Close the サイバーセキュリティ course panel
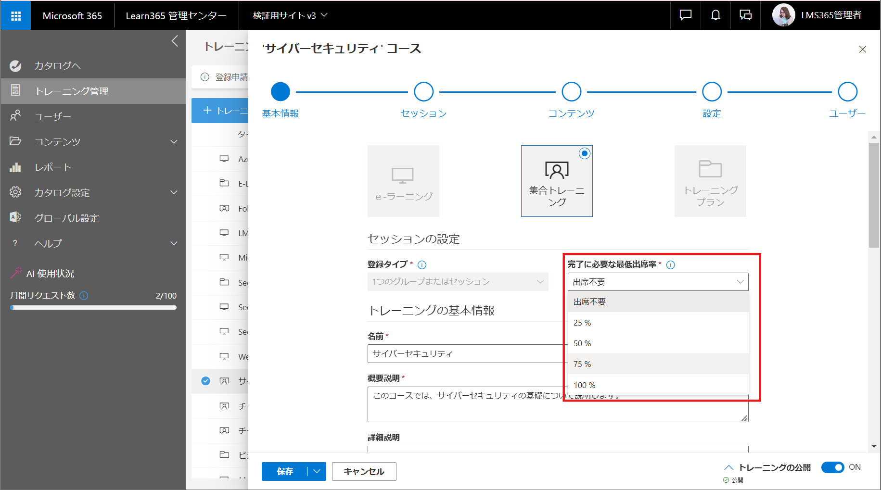The height and width of the screenshot is (490, 881). click(863, 49)
